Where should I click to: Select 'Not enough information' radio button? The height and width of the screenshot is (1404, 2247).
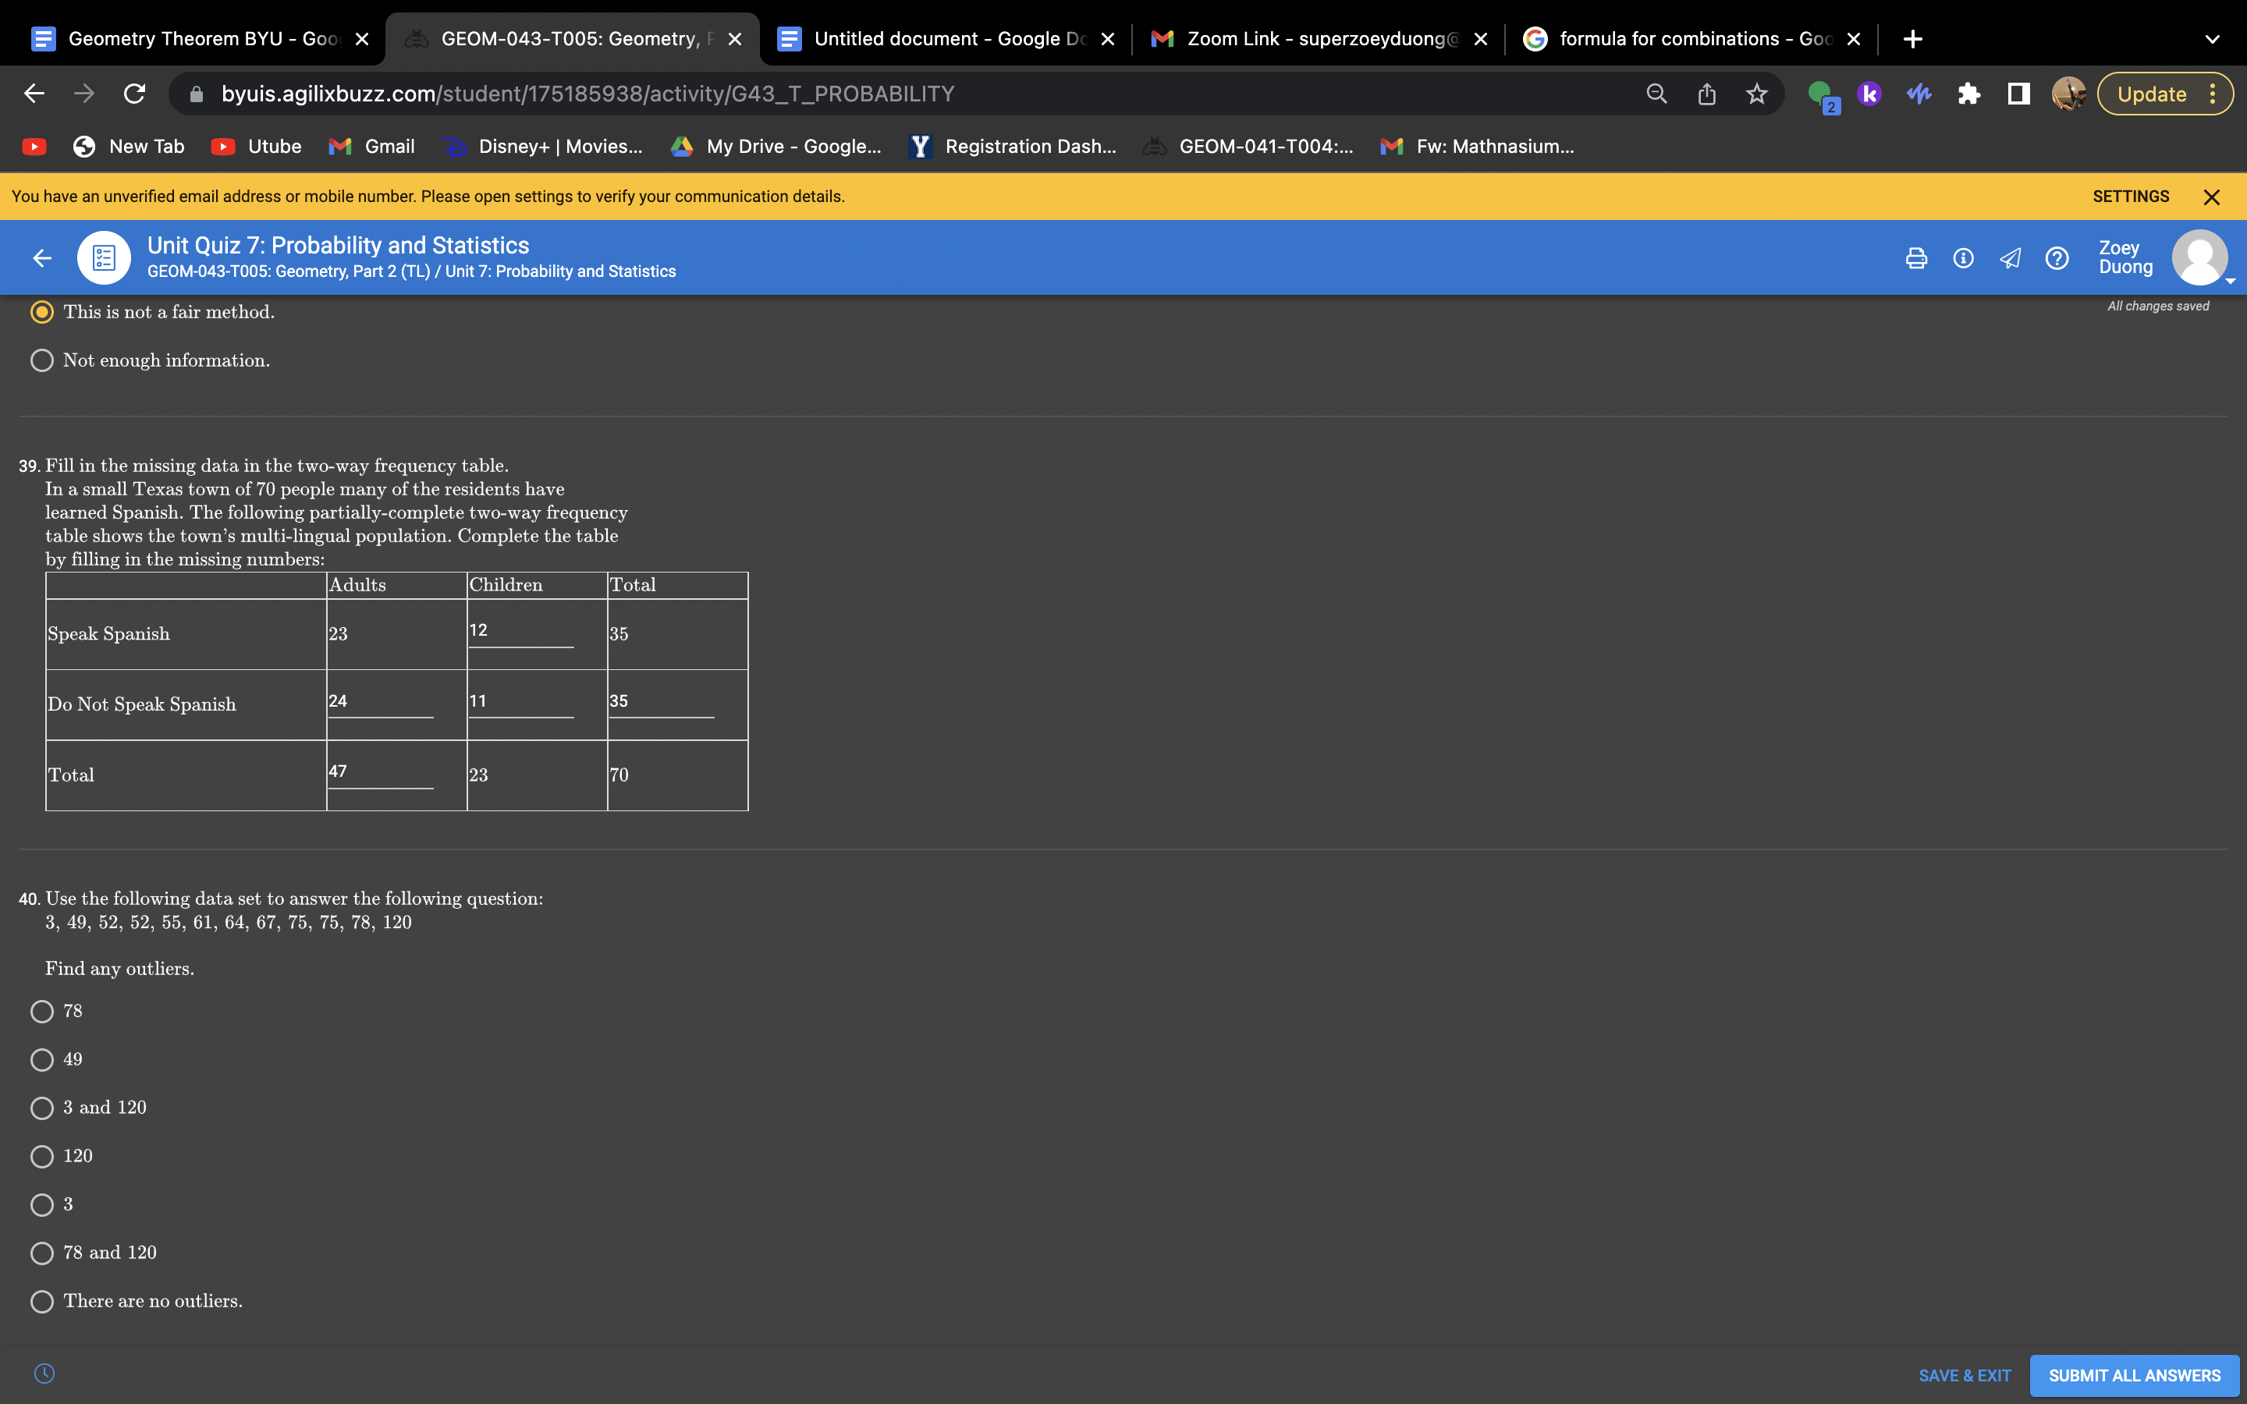42,360
